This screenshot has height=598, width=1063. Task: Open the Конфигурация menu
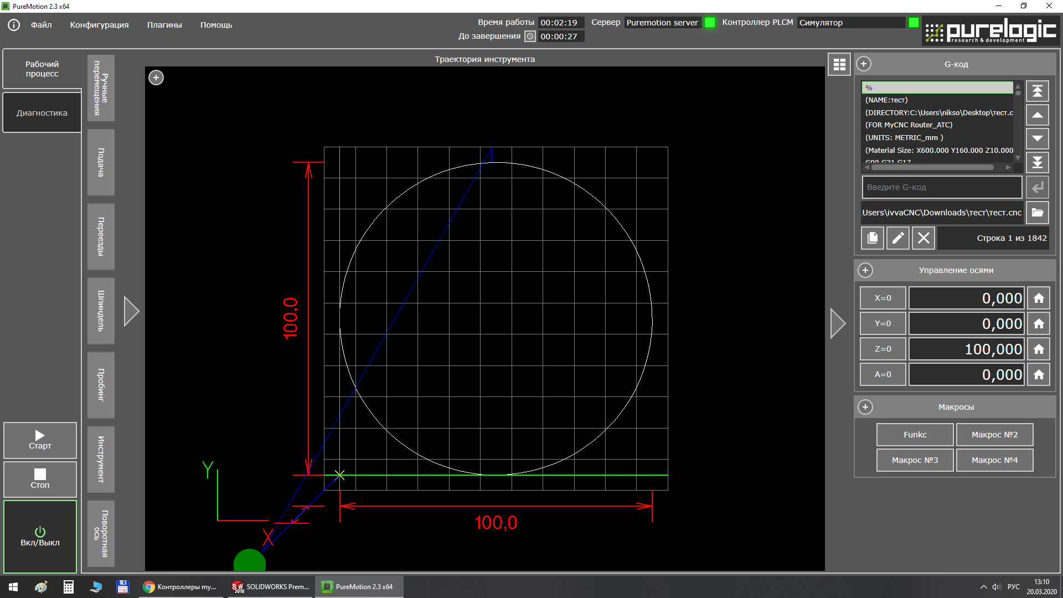[99, 25]
